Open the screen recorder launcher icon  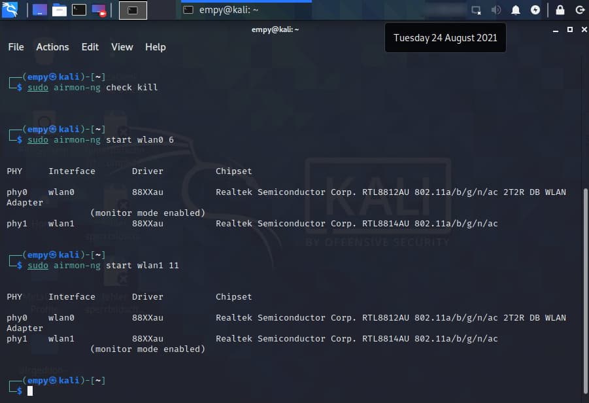[99, 10]
